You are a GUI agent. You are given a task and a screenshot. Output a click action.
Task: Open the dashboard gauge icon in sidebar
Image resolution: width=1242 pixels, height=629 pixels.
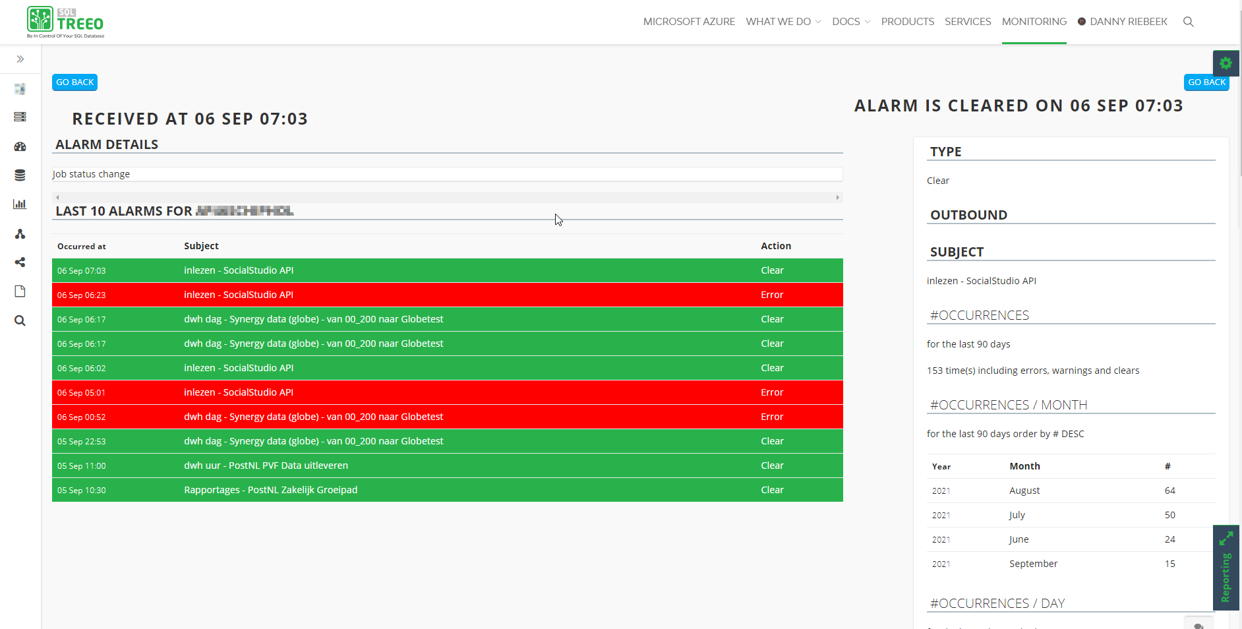pyautogui.click(x=20, y=146)
